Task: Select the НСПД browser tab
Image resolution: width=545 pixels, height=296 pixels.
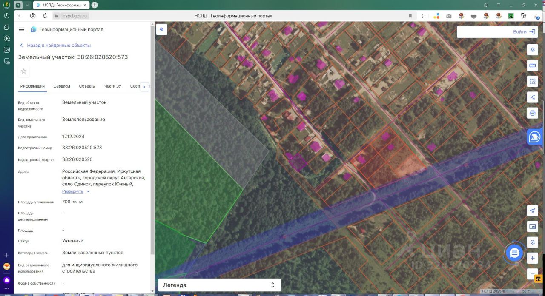Action: pyautogui.click(x=61, y=5)
